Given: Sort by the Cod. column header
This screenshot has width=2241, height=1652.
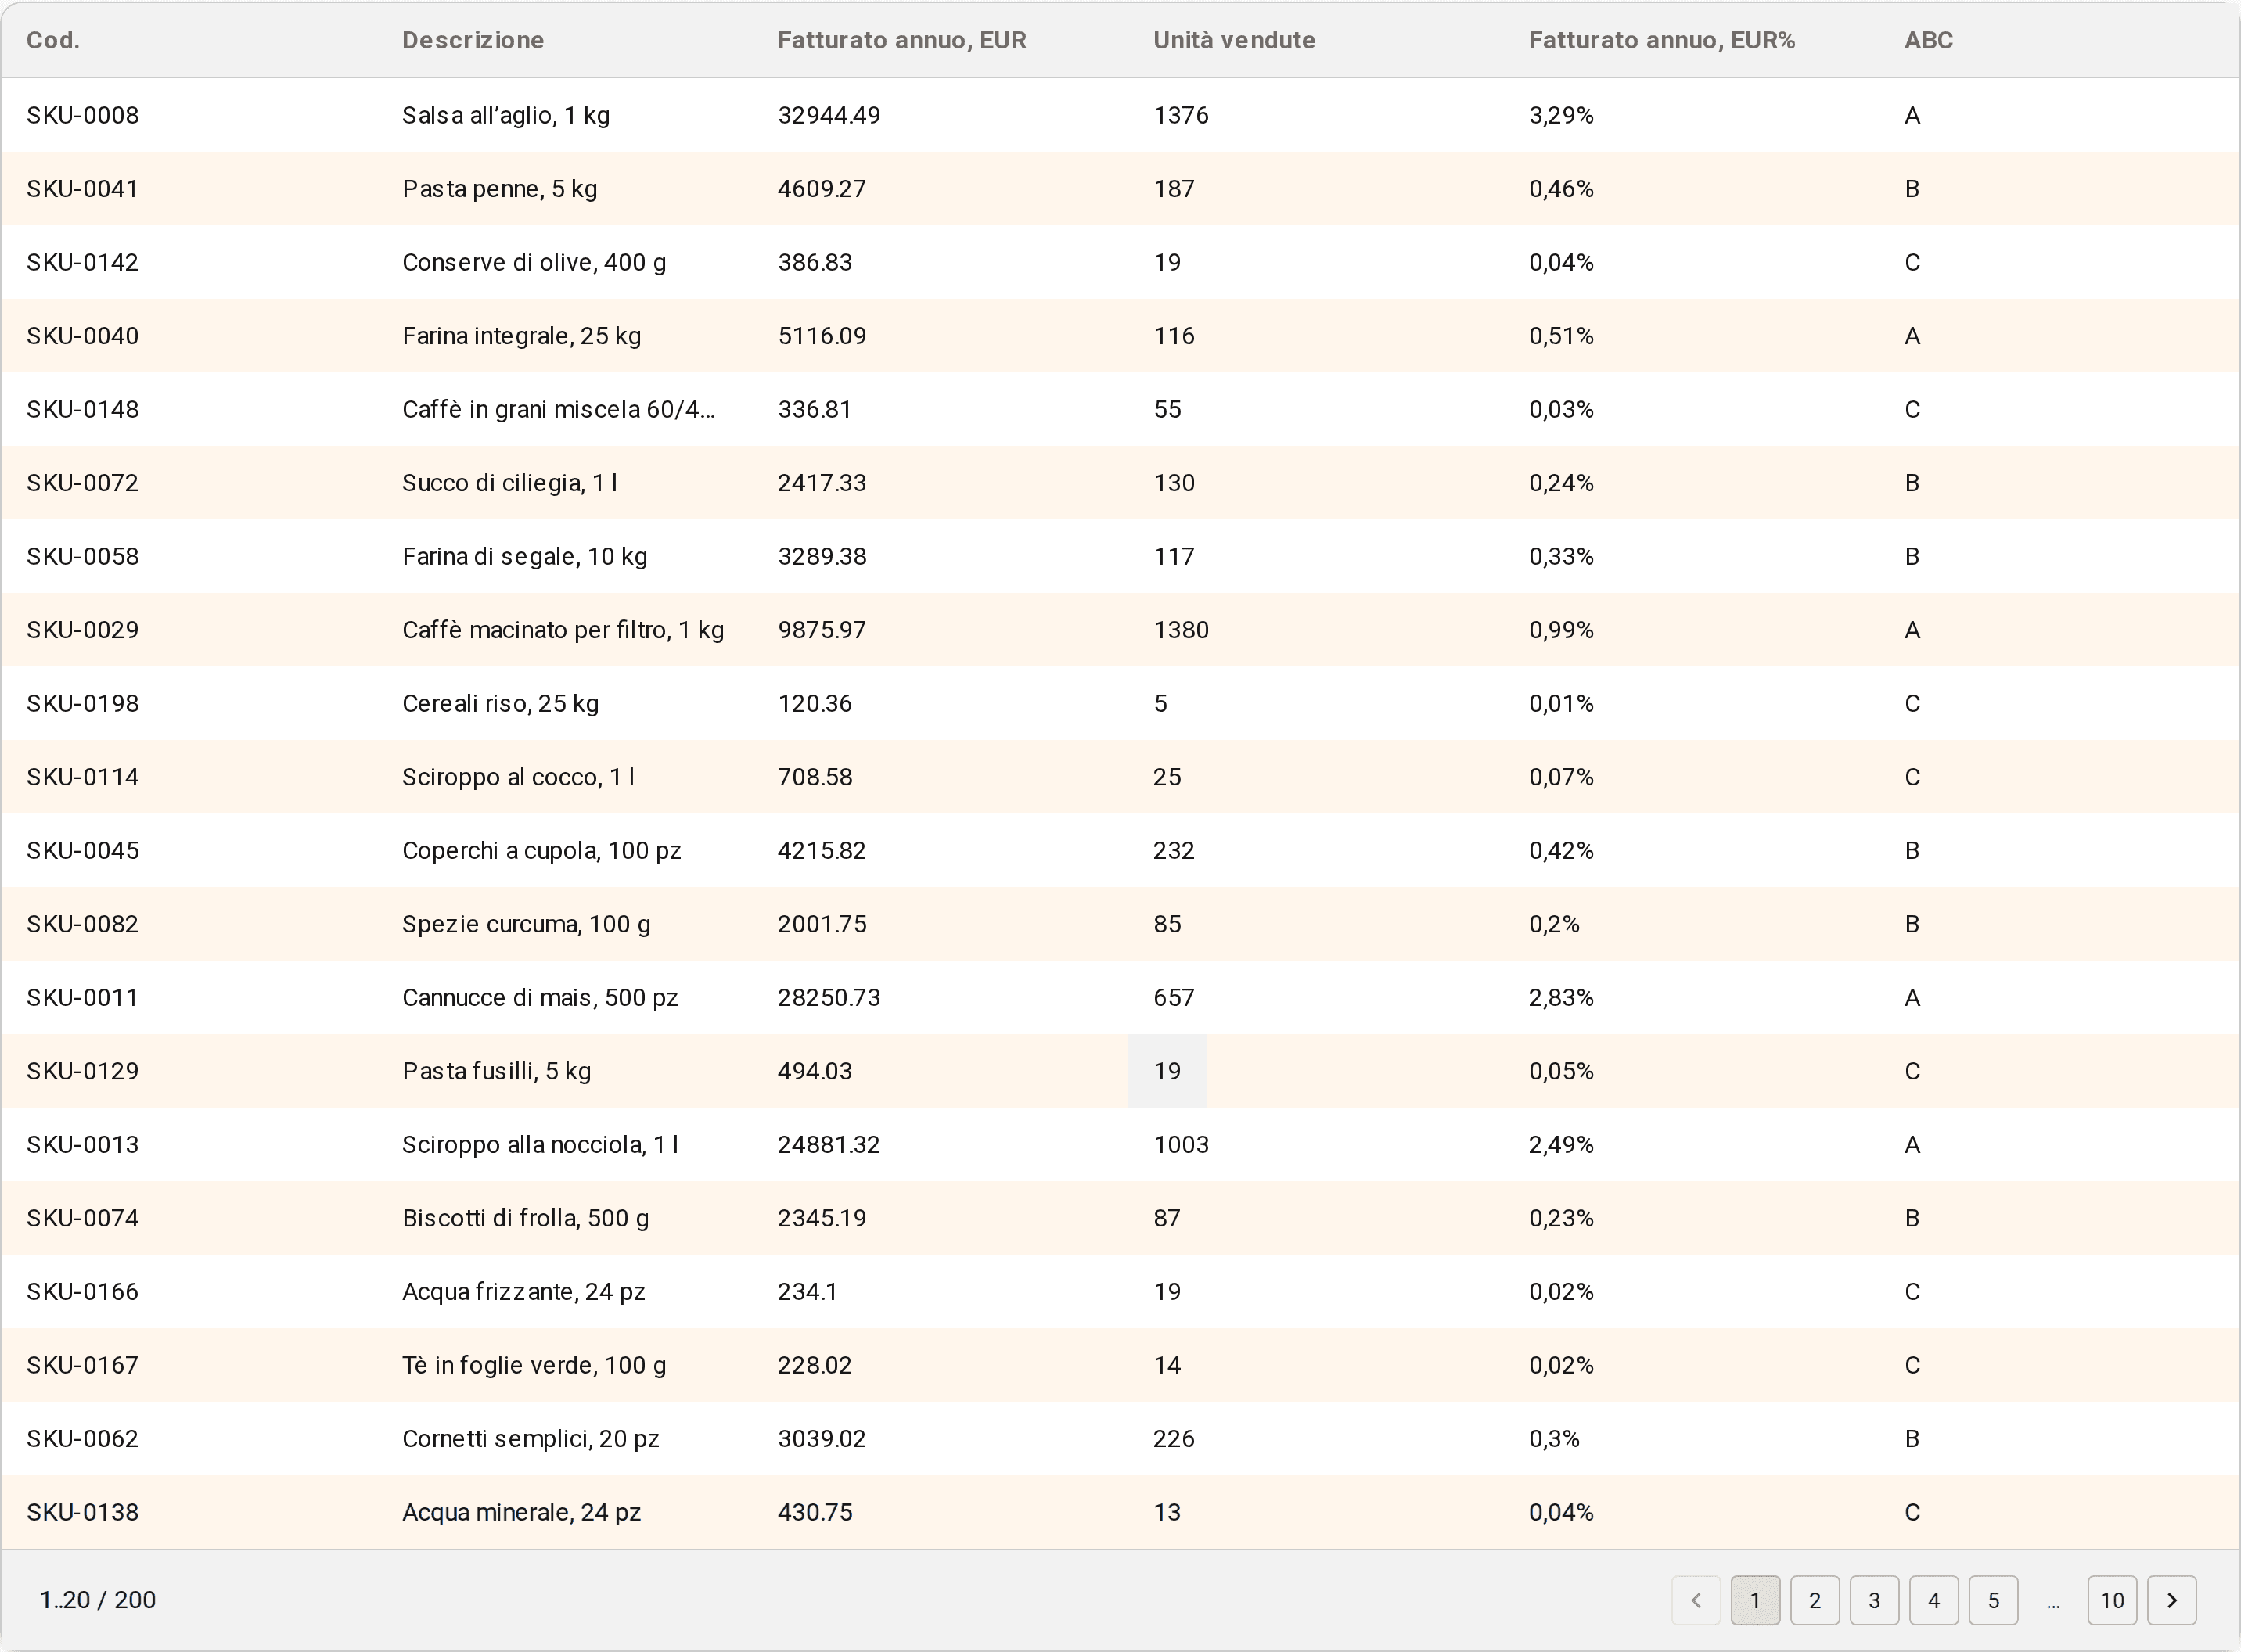Looking at the screenshot, I should click(53, 40).
